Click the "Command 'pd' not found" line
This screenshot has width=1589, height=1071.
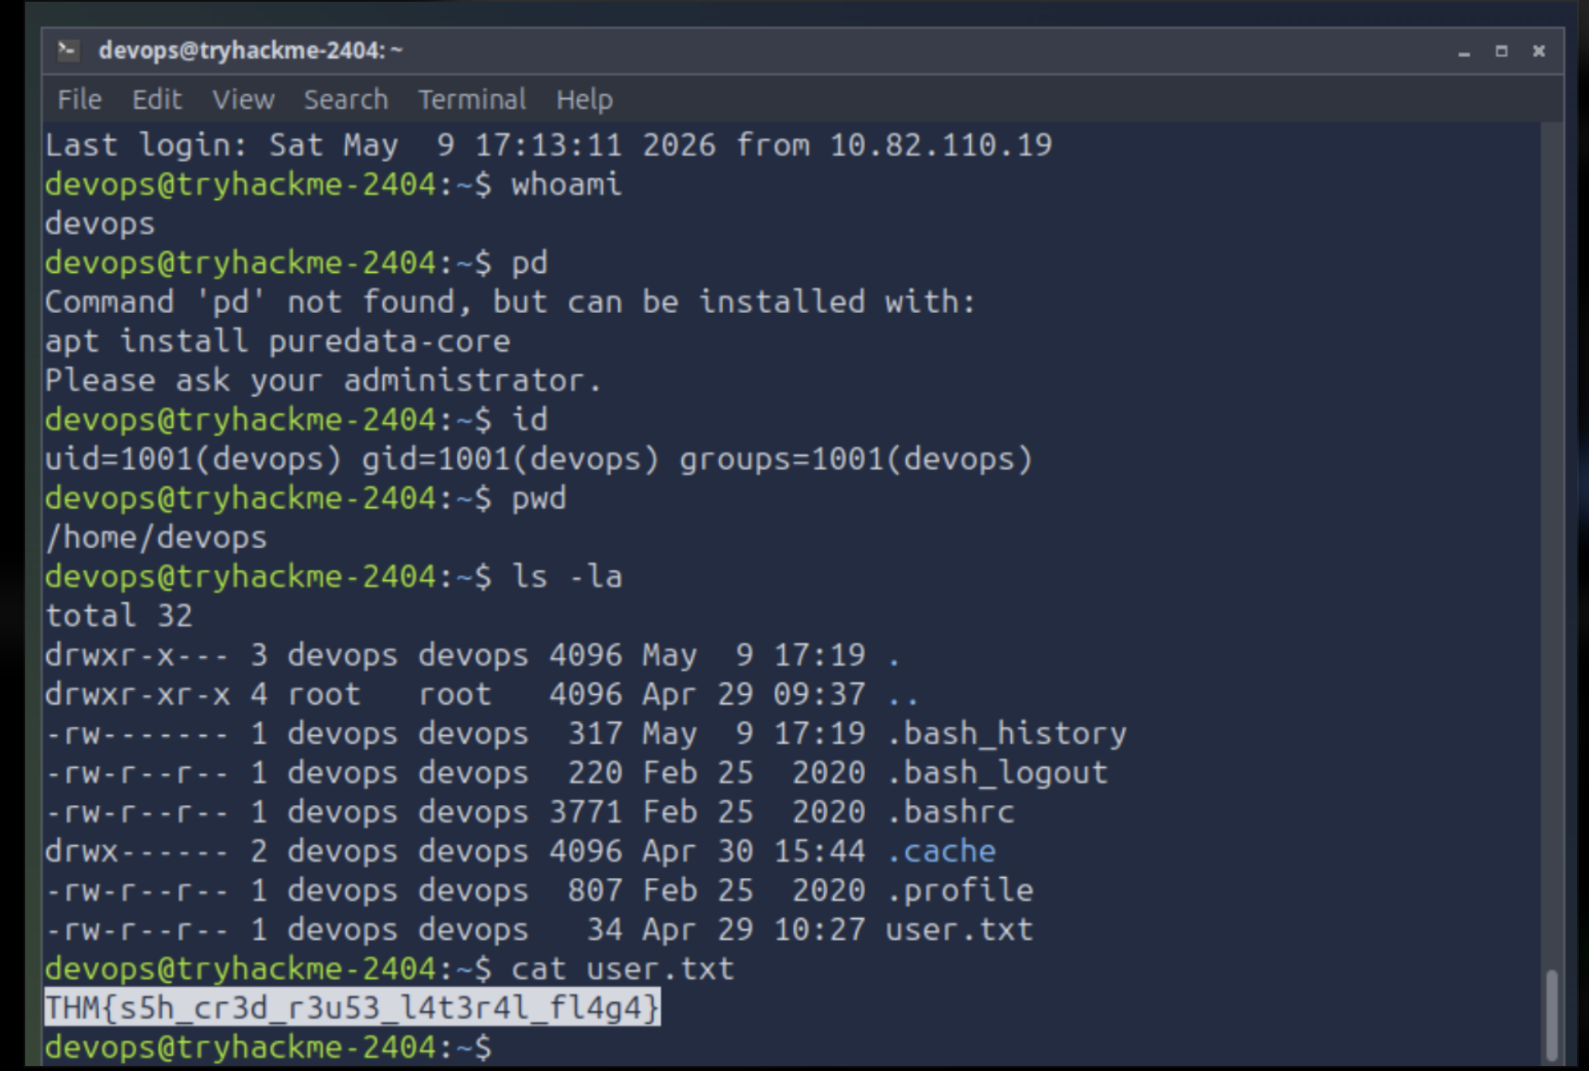pos(511,302)
